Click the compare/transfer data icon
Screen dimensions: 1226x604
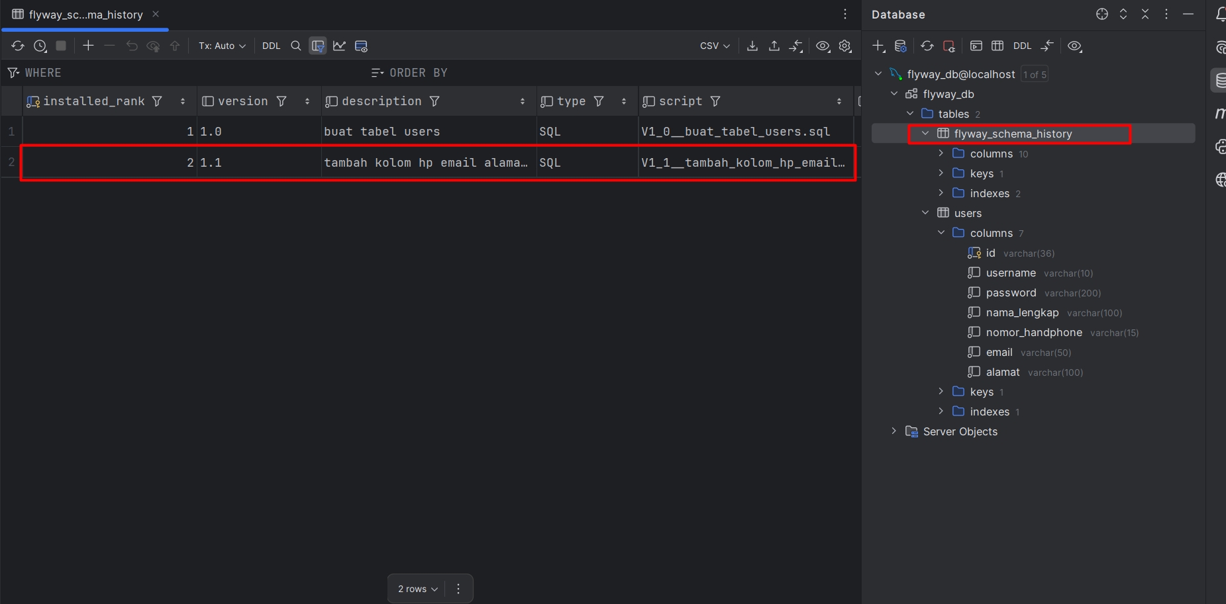click(796, 46)
